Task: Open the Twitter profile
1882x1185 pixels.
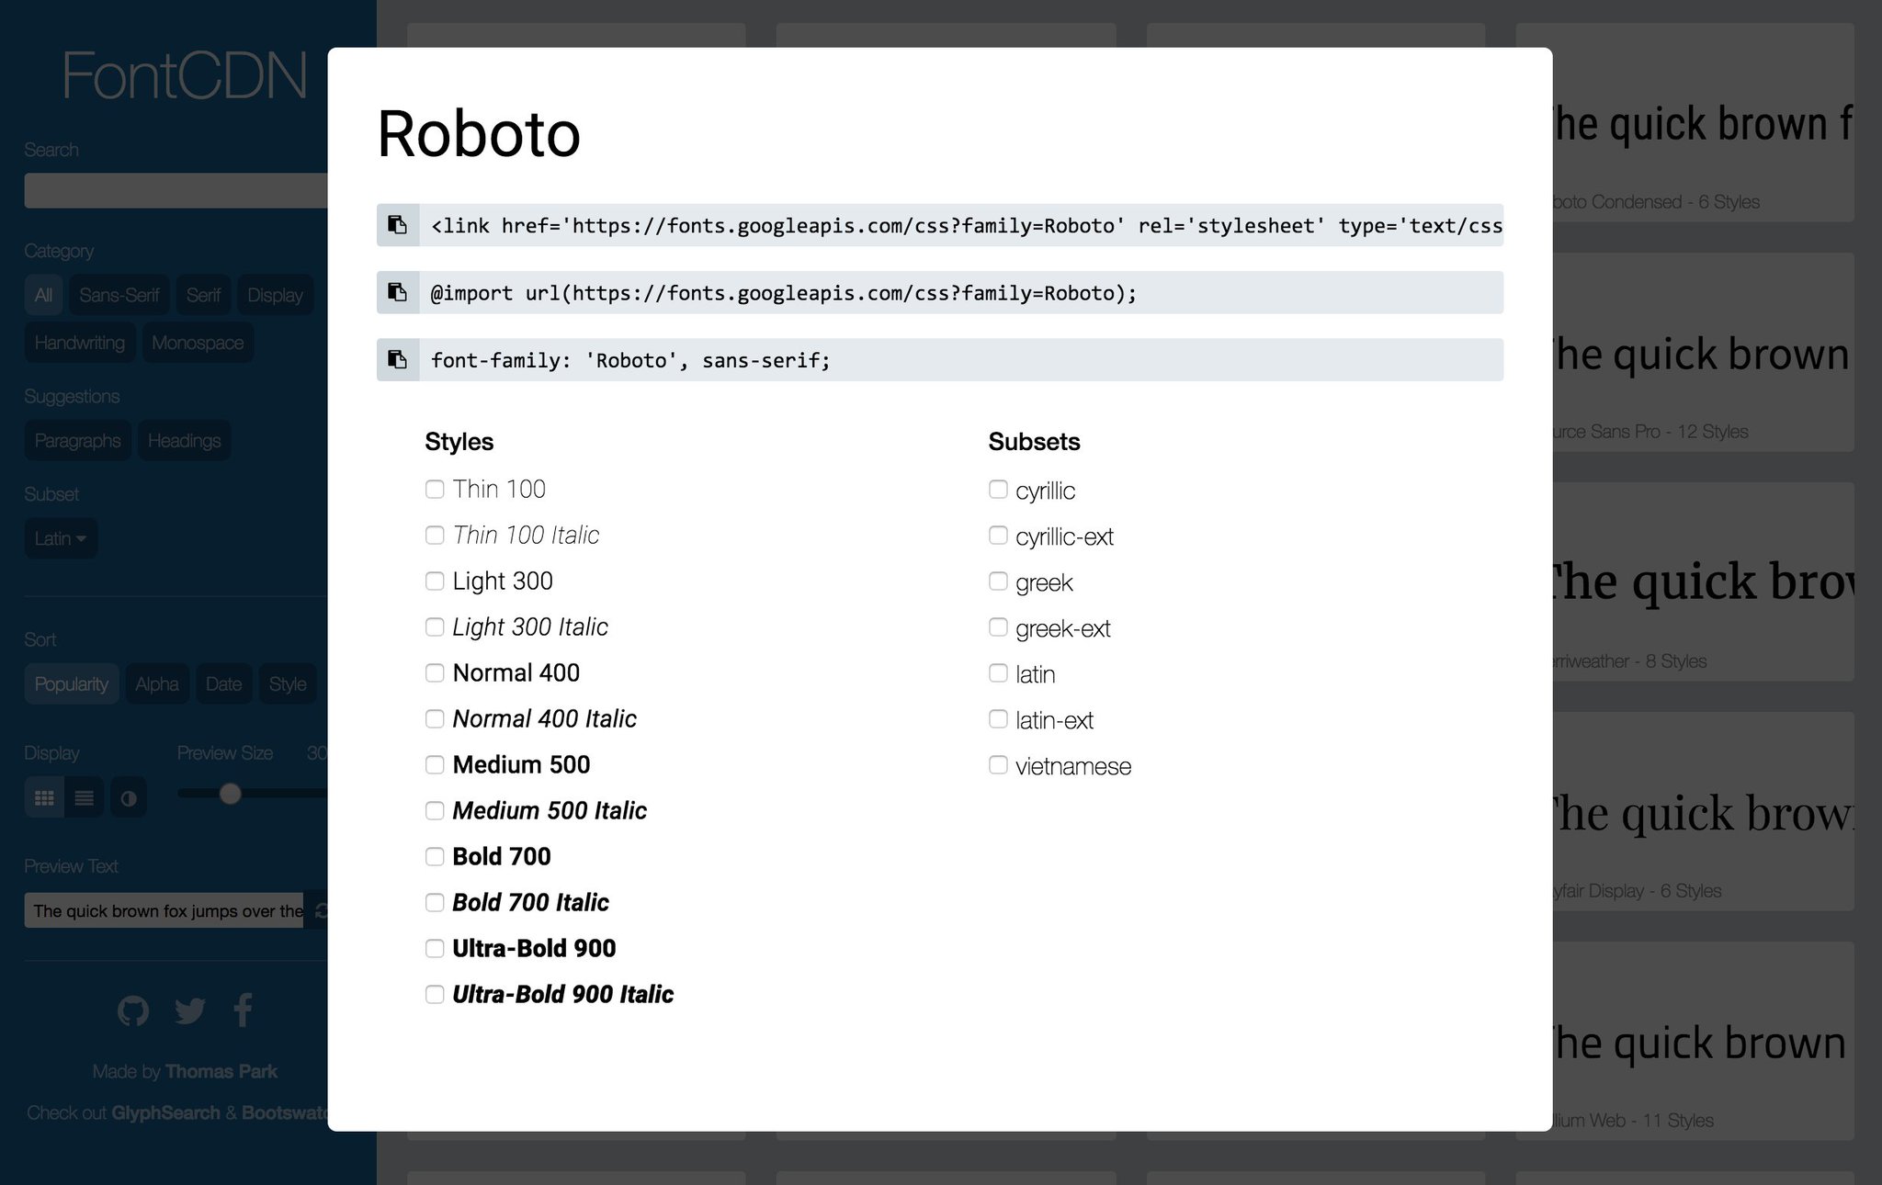Action: pyautogui.click(x=189, y=1010)
